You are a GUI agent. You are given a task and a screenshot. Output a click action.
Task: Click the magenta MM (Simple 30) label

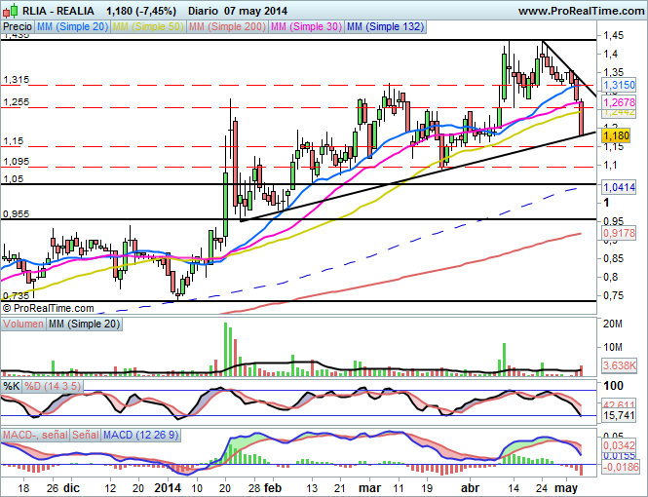(304, 27)
